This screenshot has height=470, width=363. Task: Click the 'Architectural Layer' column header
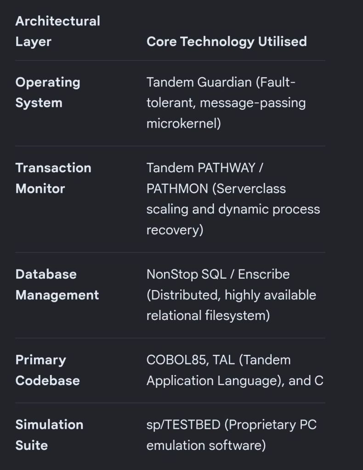[x=57, y=31]
